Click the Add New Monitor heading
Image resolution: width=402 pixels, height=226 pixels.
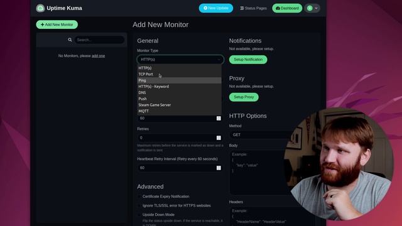tap(161, 24)
